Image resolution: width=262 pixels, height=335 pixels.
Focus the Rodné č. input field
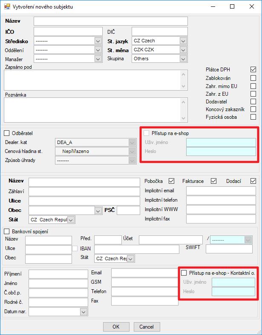tap(58, 302)
